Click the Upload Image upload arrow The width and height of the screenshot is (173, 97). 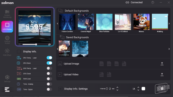(x=162, y=64)
